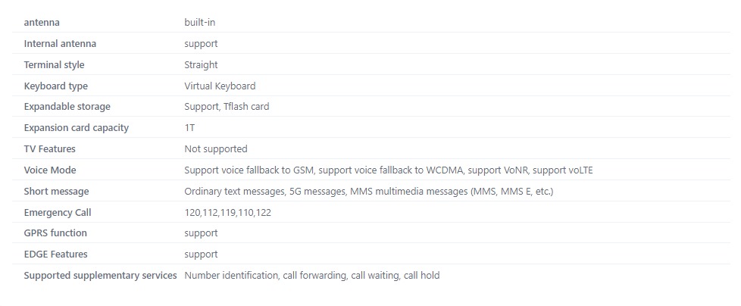Click the "Emergency Call" label
The image size is (741, 306).
coord(58,213)
